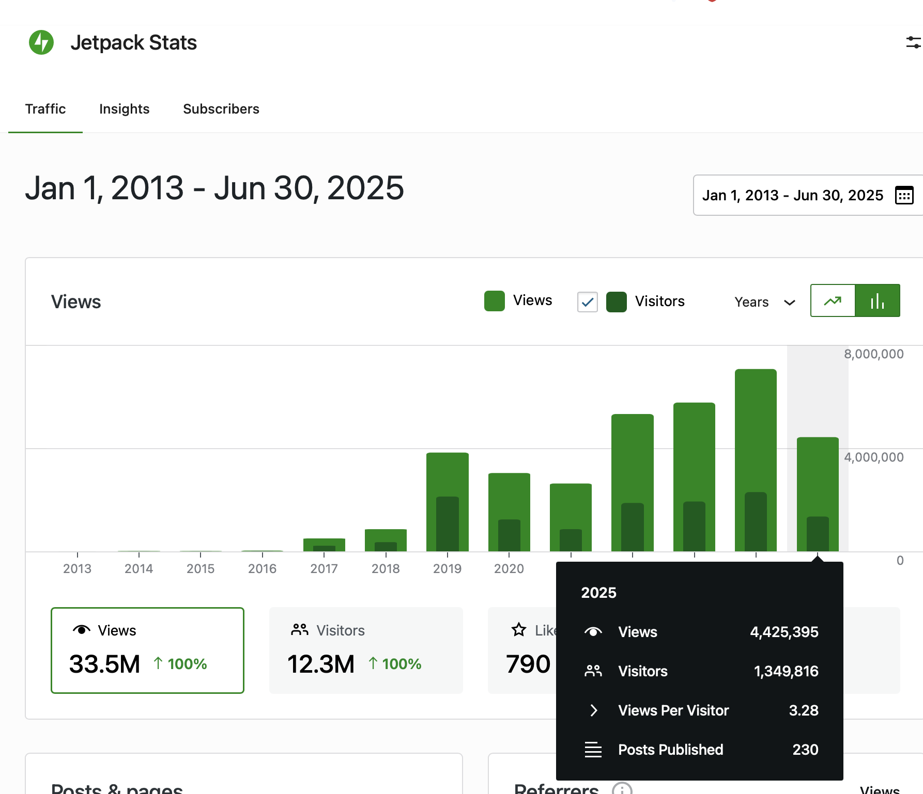Click the 2020 bar in the chart
Viewport: 923px width, 794px height.
click(x=509, y=512)
